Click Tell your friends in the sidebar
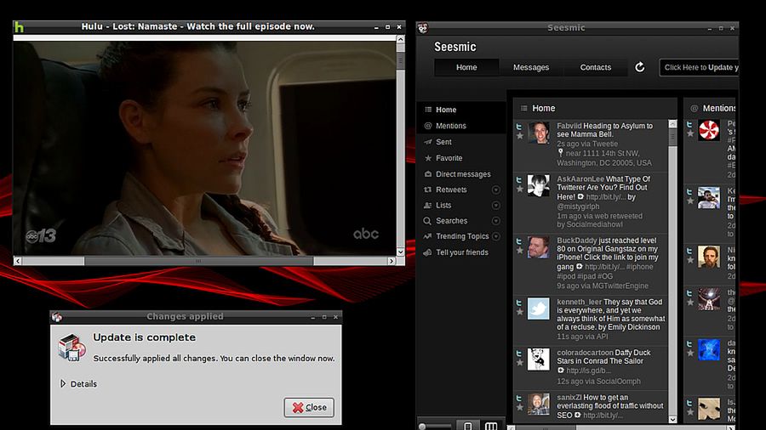This screenshot has height=430, width=766. pos(461,252)
